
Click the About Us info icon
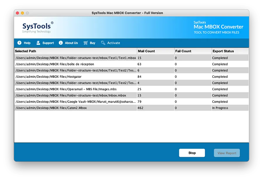tap(61, 43)
